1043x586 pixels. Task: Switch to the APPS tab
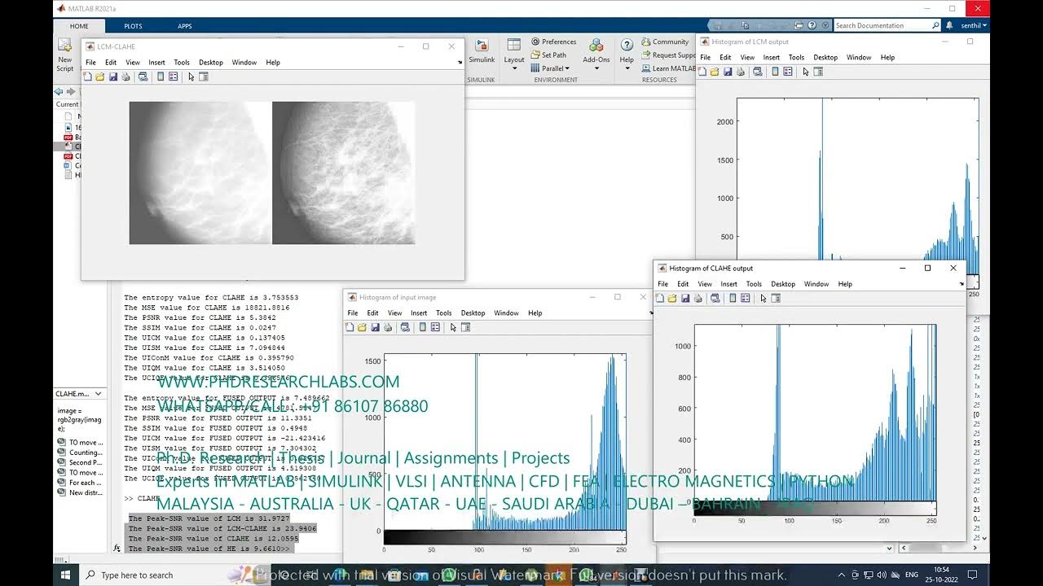click(185, 26)
